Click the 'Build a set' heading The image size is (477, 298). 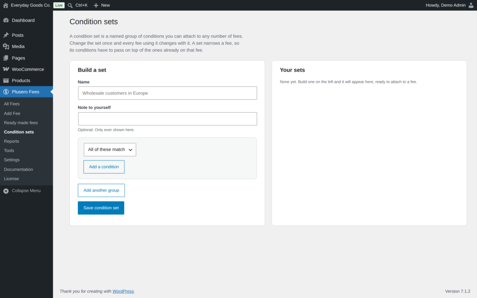point(92,70)
